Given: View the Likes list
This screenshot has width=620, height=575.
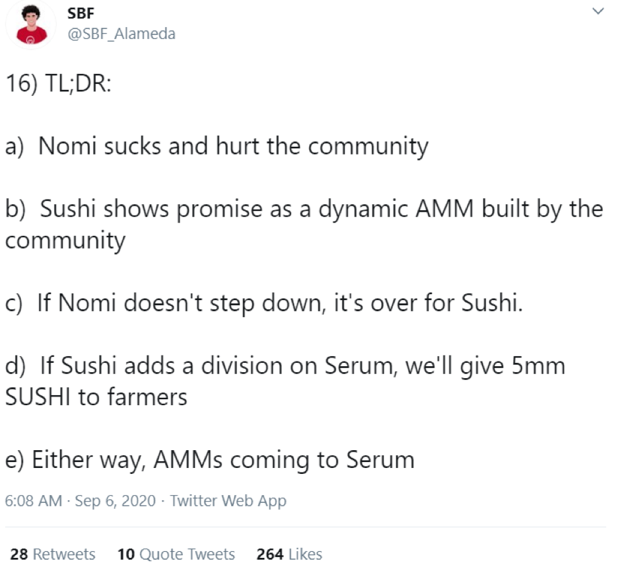Looking at the screenshot, I should pos(289,554).
